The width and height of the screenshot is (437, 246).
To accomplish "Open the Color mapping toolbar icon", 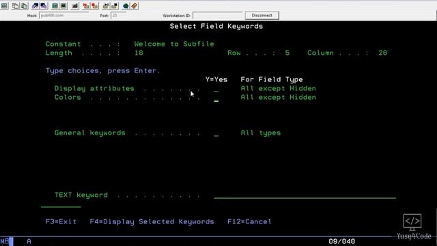I will pyautogui.click(x=64, y=5).
